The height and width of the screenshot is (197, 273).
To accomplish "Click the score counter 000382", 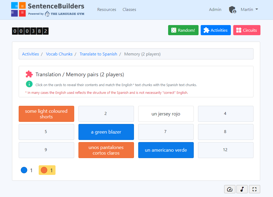I will [30, 31].
